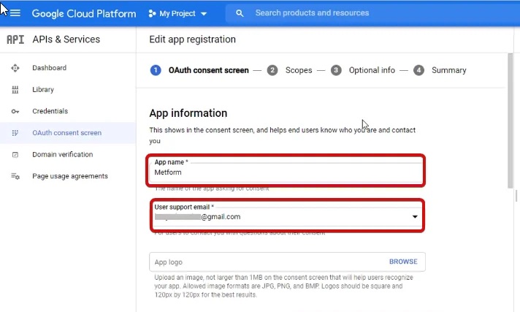Image resolution: width=520 pixels, height=312 pixels.
Task: Jump to the Summary step
Action: point(448,70)
